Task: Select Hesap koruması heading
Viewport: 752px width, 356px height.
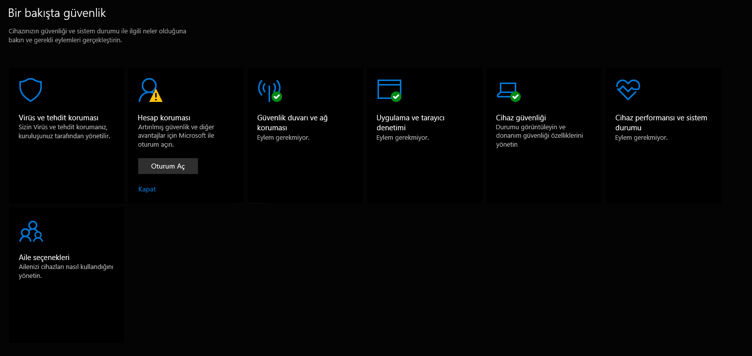Action: tap(164, 118)
